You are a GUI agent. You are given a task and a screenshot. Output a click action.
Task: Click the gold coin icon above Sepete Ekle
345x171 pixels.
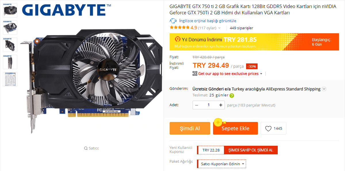pyautogui.click(x=218, y=122)
